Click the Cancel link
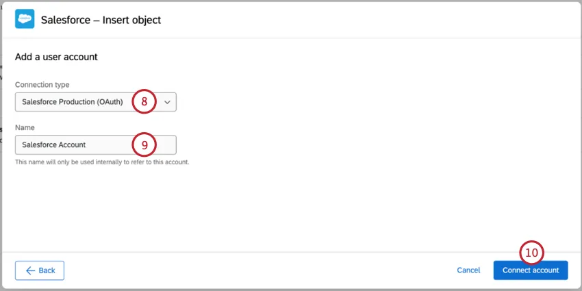582x291 pixels. (x=468, y=270)
